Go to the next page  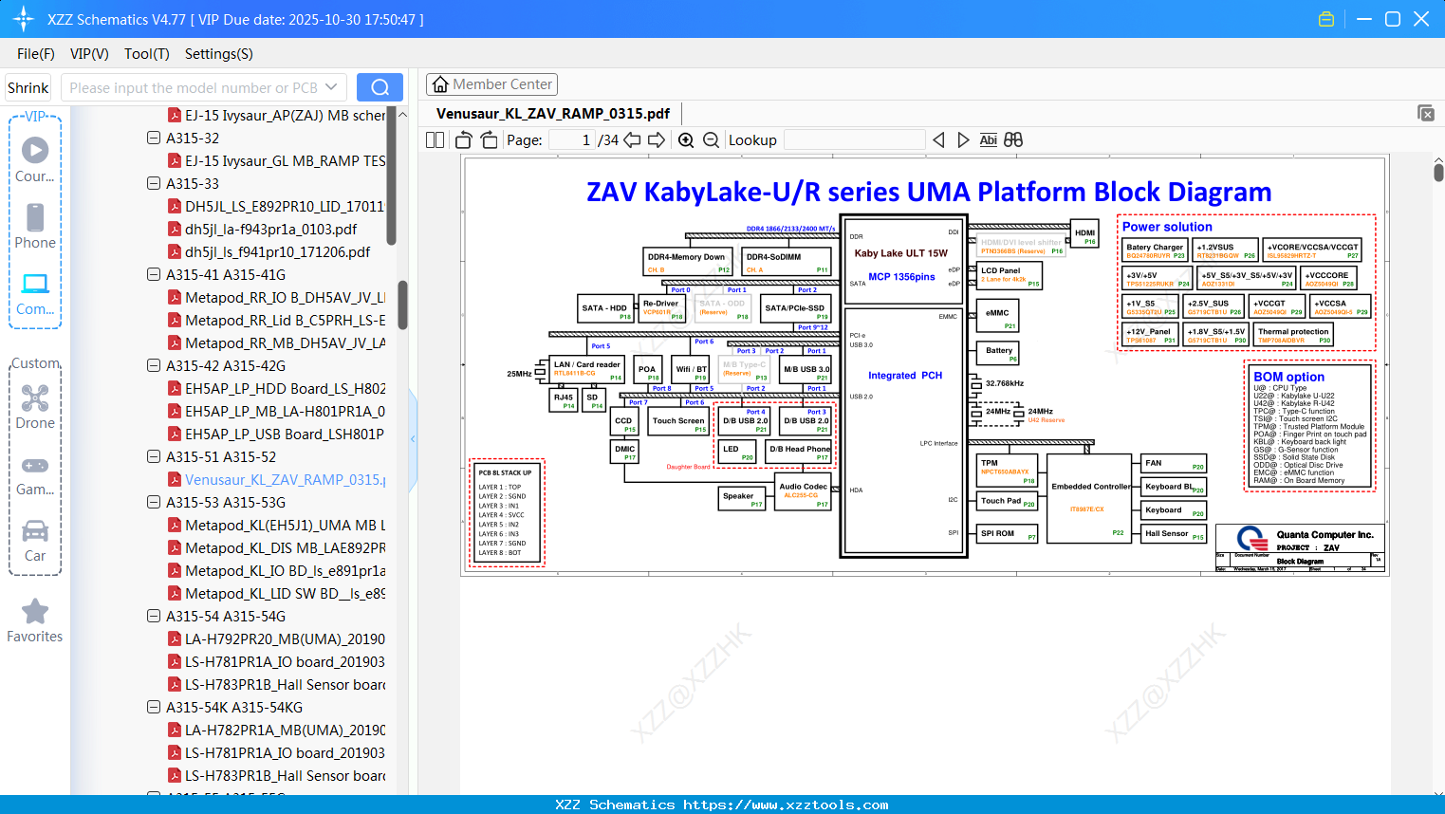coord(657,140)
